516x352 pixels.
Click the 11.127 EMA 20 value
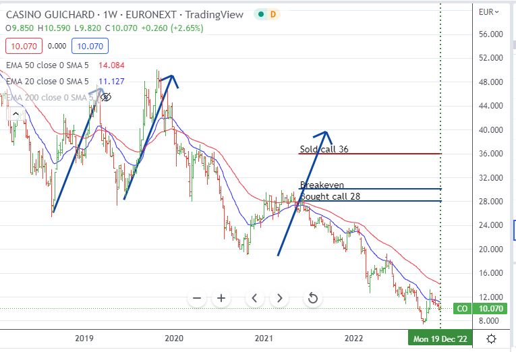click(x=111, y=81)
